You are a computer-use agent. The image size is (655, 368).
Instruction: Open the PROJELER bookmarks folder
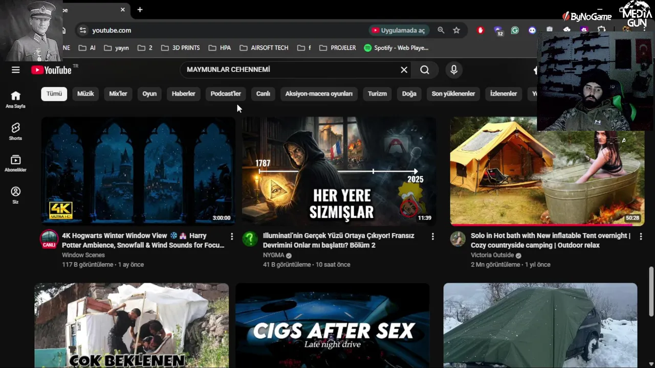coord(337,48)
